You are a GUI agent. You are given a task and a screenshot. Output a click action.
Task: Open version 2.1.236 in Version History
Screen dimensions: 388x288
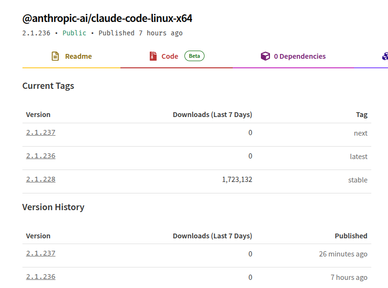[x=41, y=277]
